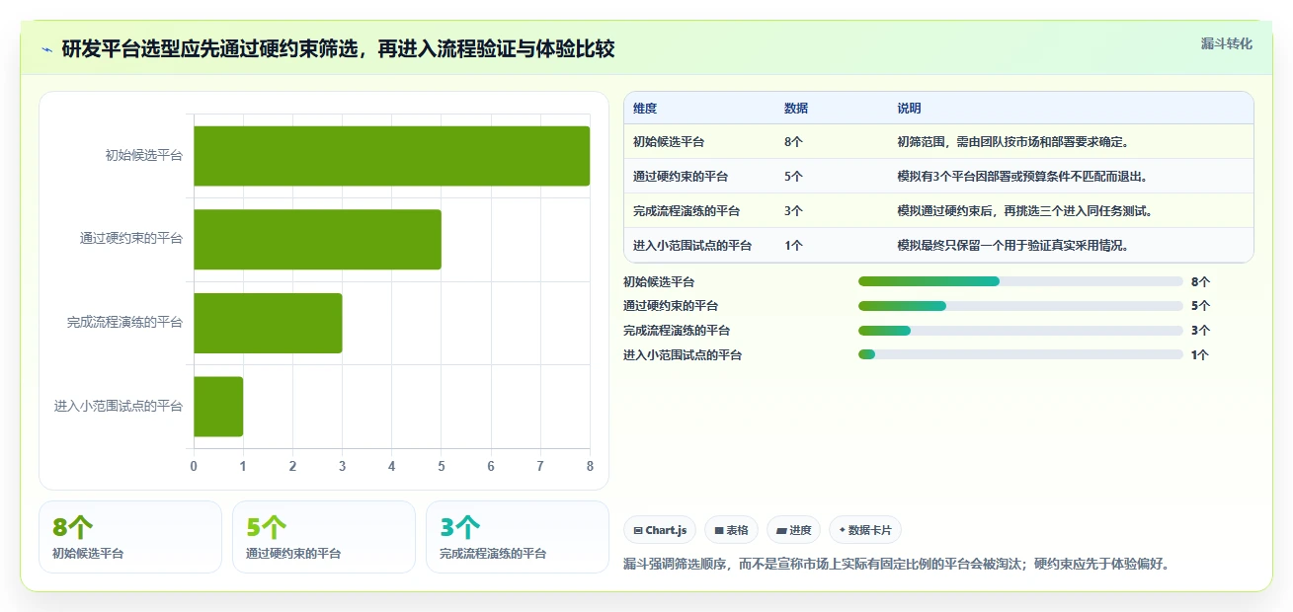
Task: Click the x-axis tick label 4
Action: click(392, 466)
